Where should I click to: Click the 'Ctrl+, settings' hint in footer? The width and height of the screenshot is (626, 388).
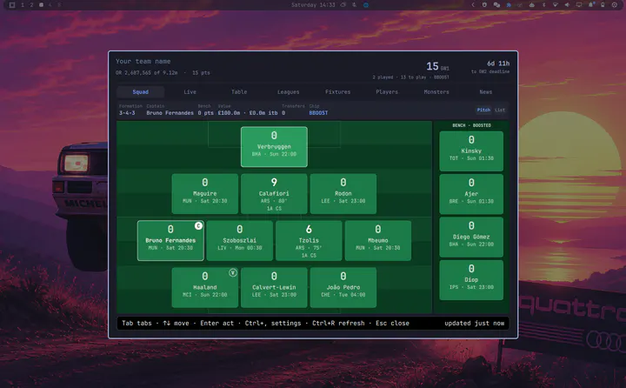click(x=273, y=324)
